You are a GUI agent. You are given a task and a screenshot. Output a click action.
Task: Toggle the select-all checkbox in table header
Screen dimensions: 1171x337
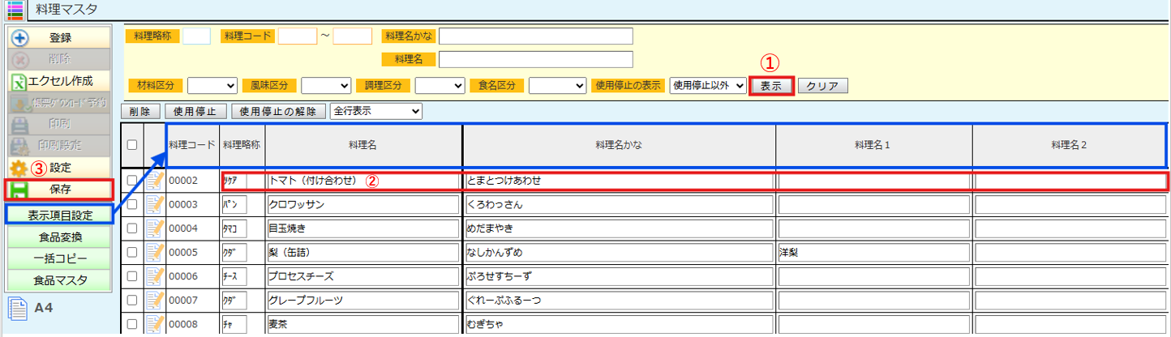point(132,145)
